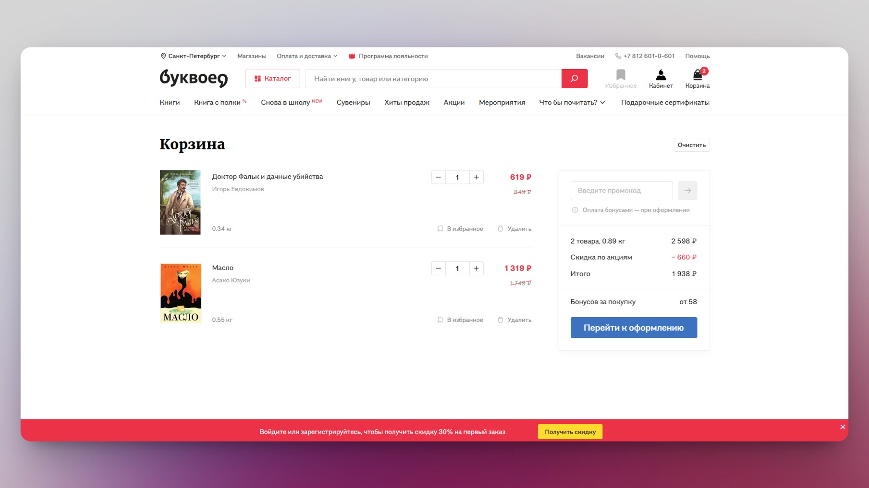Increase quantity of Доктор Фальк book
869x488 pixels.
pos(476,177)
